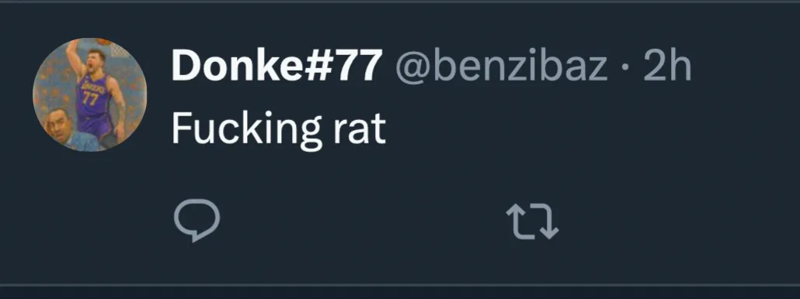Open tweet details via the gray timestamp
The height and width of the screenshot is (299, 800).
pyautogui.click(x=667, y=66)
